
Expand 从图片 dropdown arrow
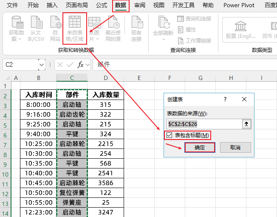click(98, 39)
